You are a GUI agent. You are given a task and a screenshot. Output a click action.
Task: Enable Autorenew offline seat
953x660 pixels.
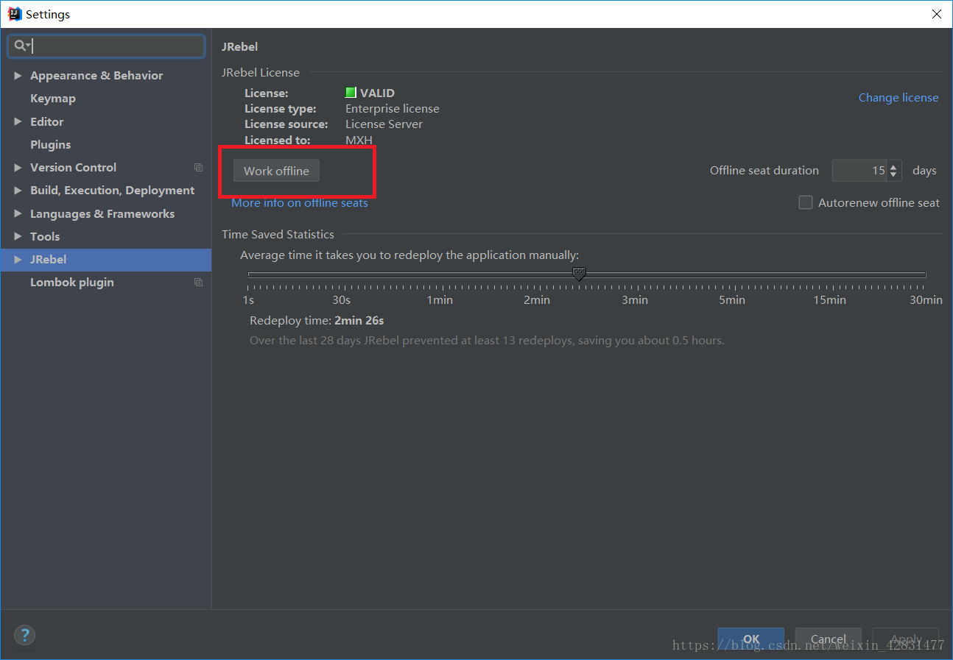pyautogui.click(x=805, y=202)
